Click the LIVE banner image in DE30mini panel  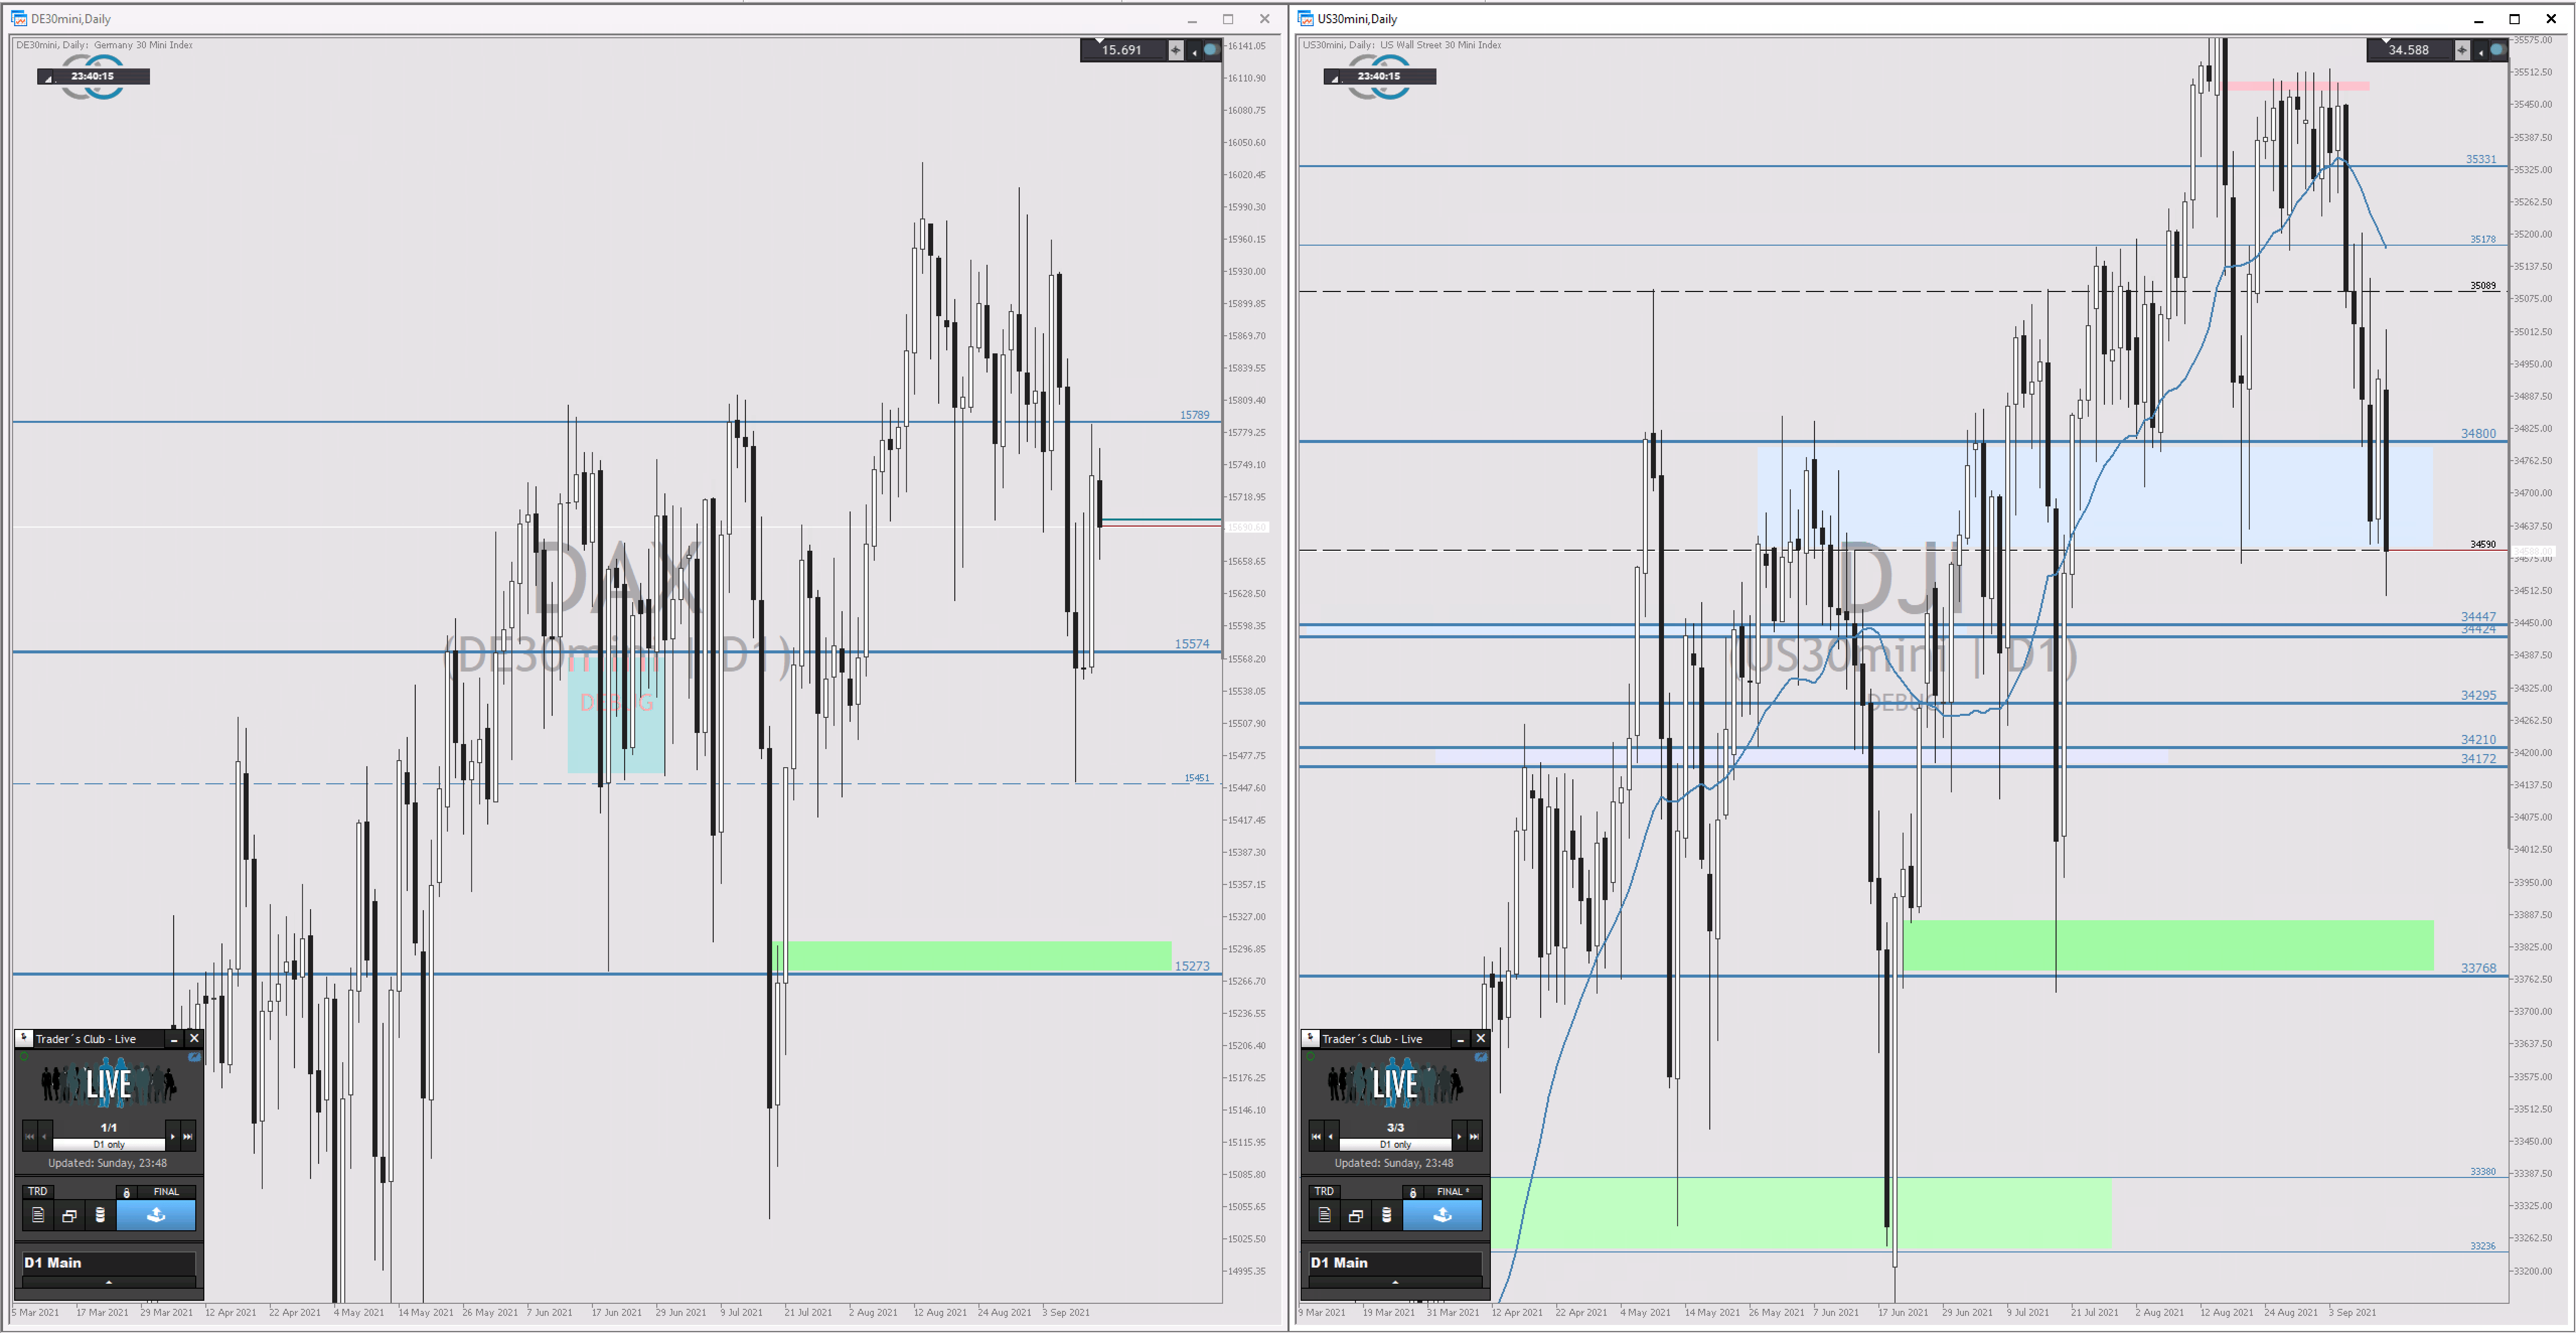pyautogui.click(x=109, y=1084)
